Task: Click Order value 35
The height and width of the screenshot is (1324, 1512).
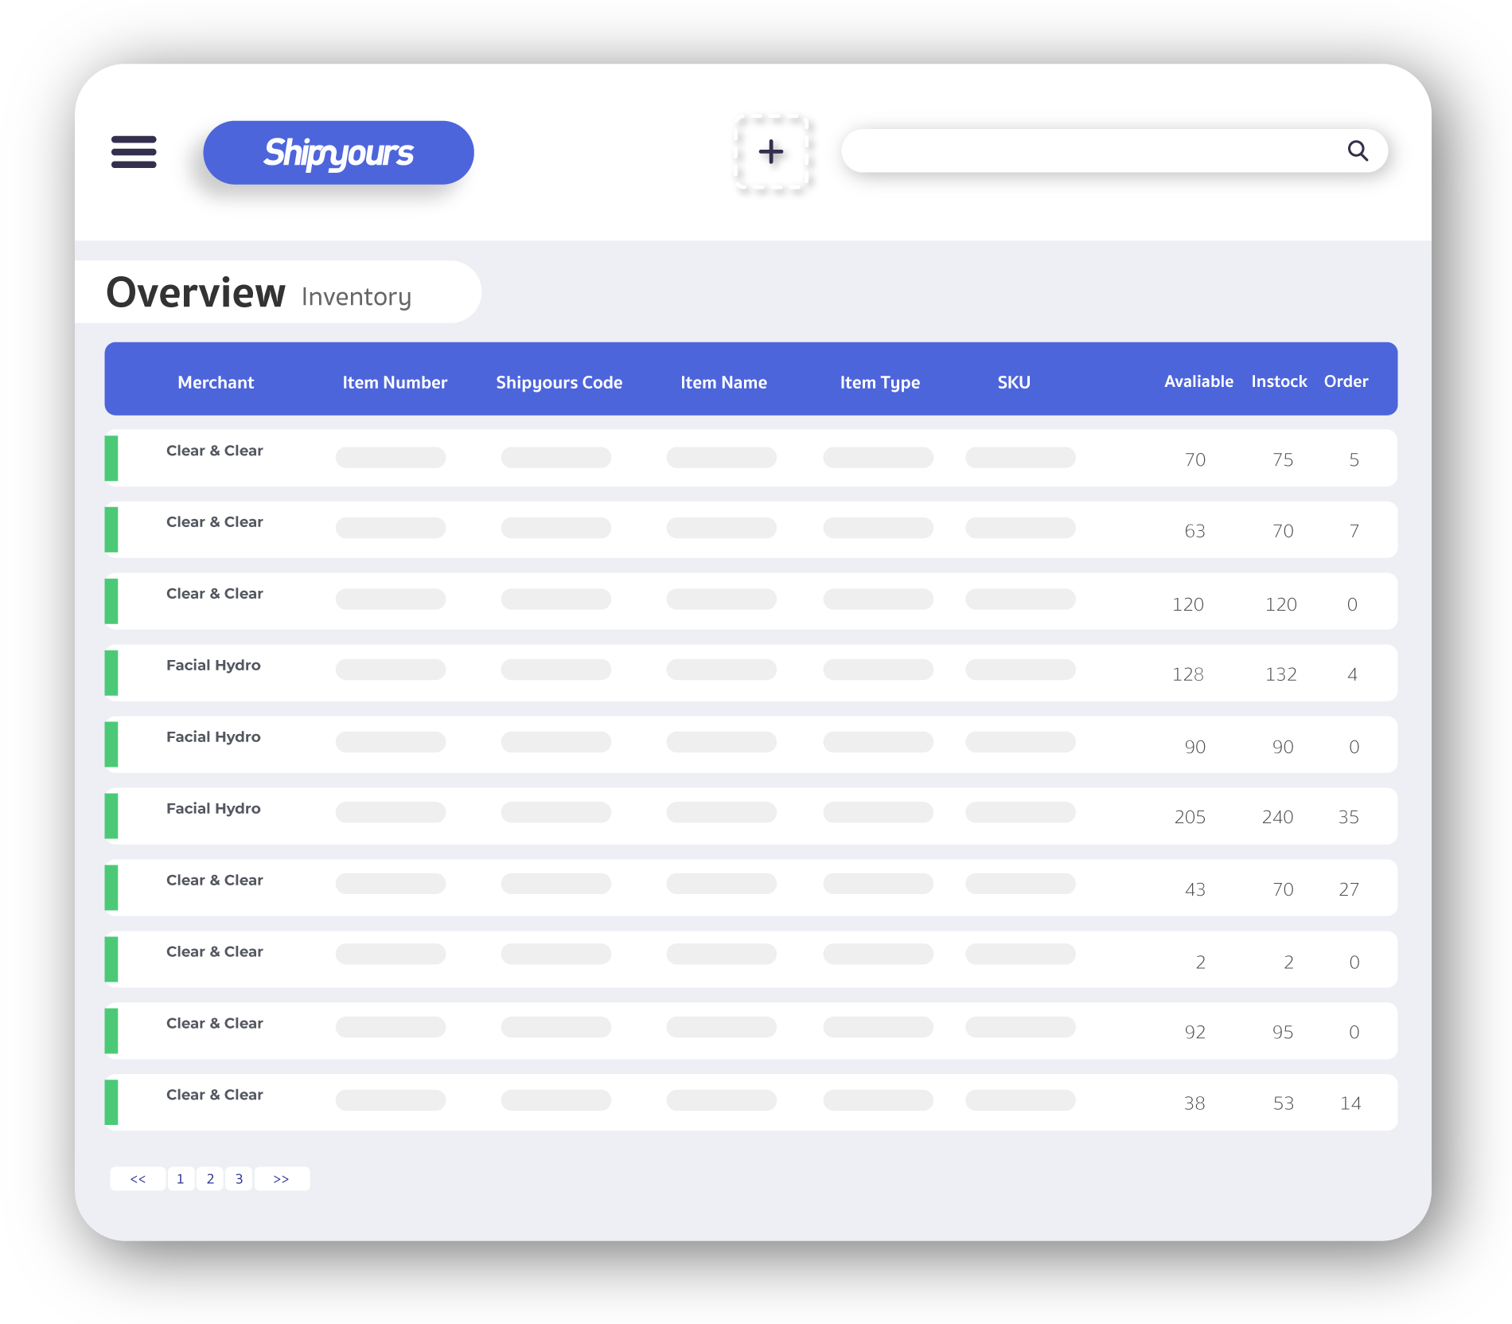Action: tap(1348, 817)
